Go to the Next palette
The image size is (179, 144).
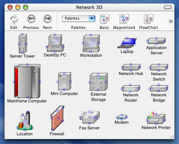(x=48, y=19)
